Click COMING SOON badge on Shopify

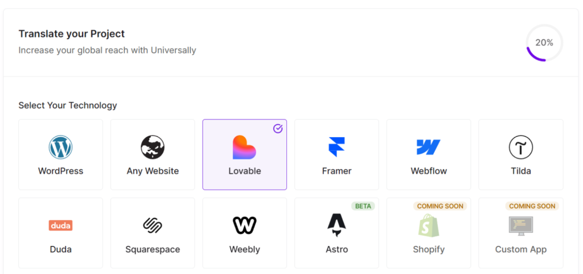coord(440,206)
